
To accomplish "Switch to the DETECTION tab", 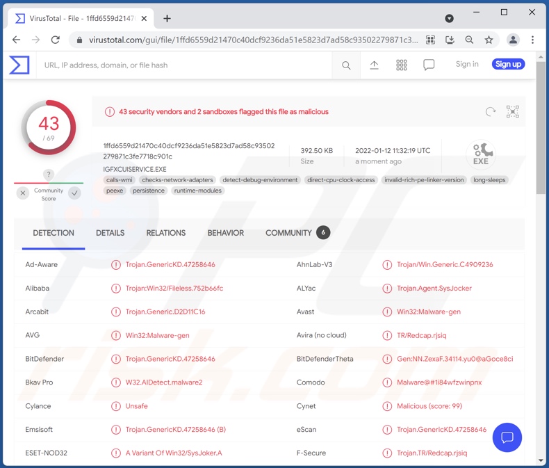I will tap(54, 233).
